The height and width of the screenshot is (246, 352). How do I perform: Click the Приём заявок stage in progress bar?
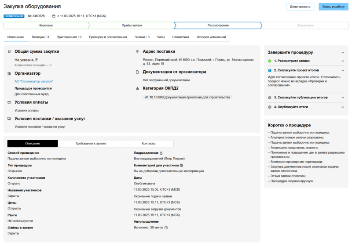132,25
